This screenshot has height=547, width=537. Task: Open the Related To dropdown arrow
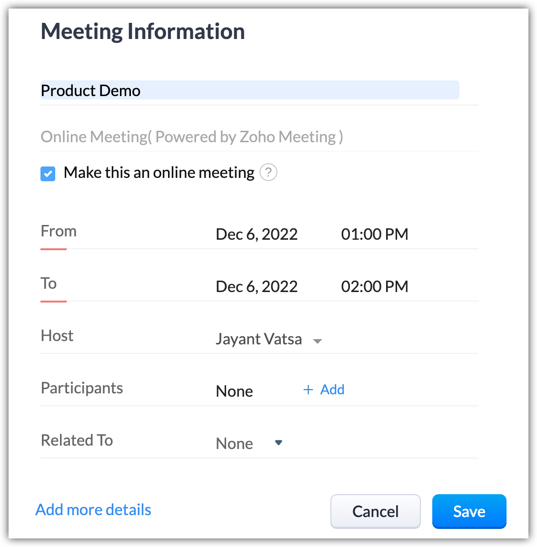click(x=279, y=443)
